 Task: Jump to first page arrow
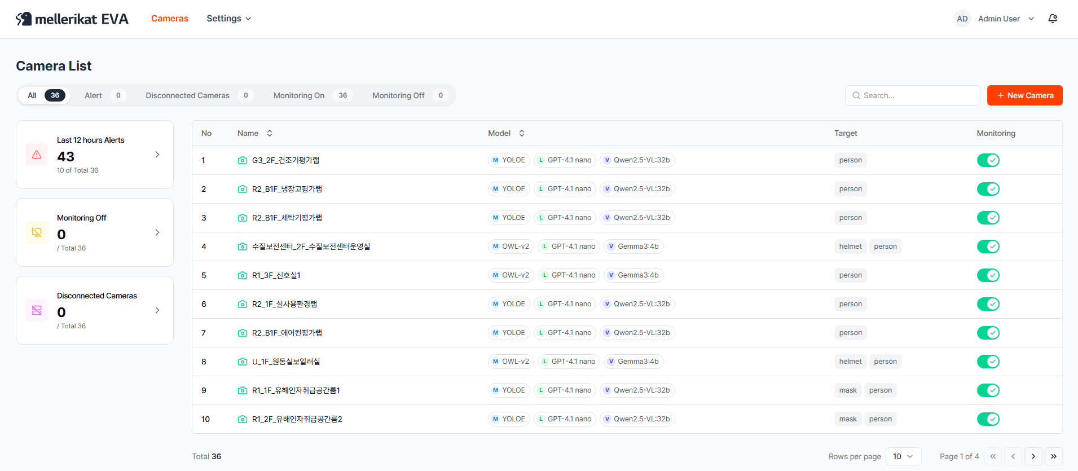(x=993, y=456)
